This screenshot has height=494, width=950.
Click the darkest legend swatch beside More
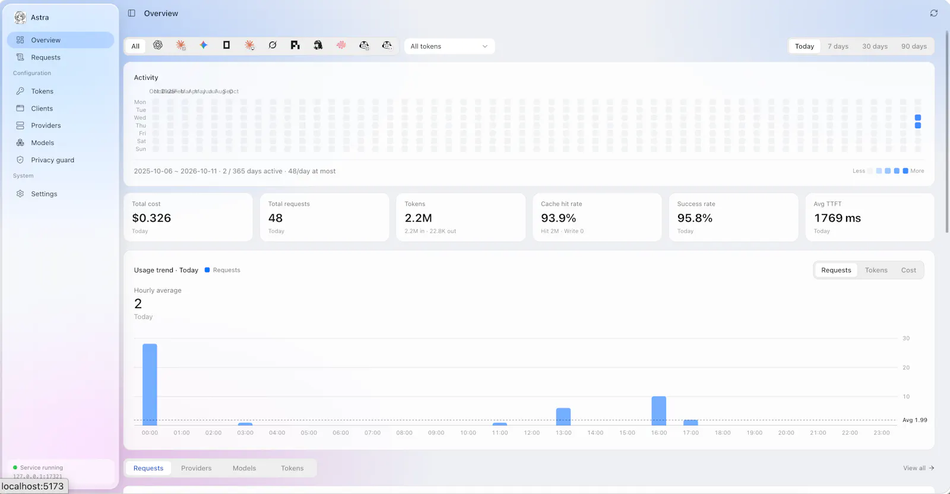point(905,171)
